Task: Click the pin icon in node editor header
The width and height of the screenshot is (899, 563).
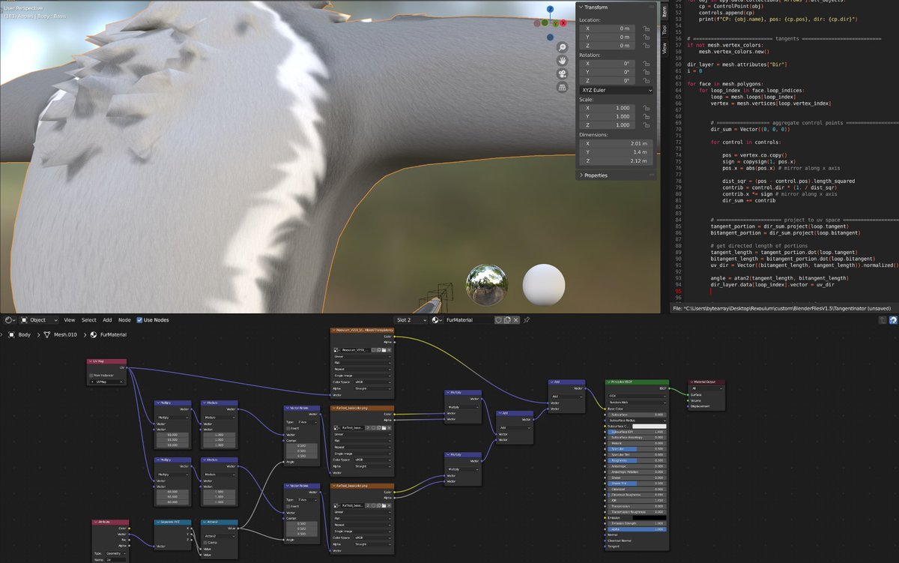Action: click(x=527, y=319)
